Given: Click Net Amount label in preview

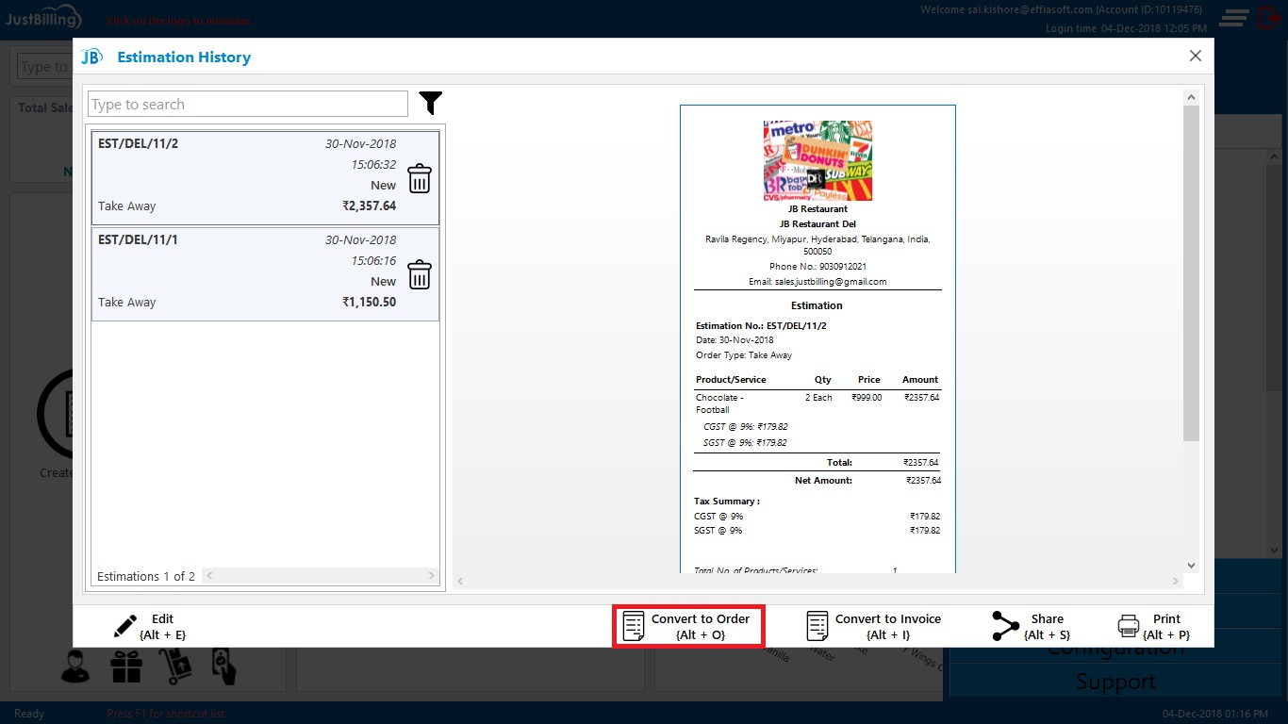Looking at the screenshot, I should 823,480.
